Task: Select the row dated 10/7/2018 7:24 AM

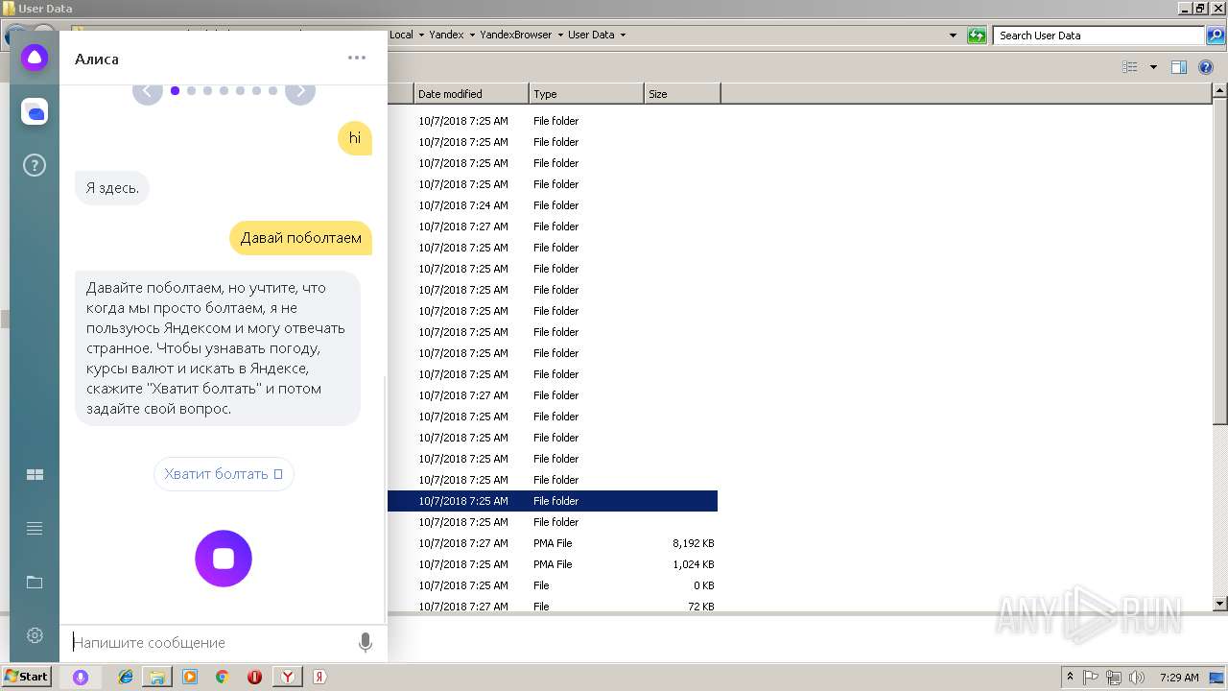Action: click(553, 205)
